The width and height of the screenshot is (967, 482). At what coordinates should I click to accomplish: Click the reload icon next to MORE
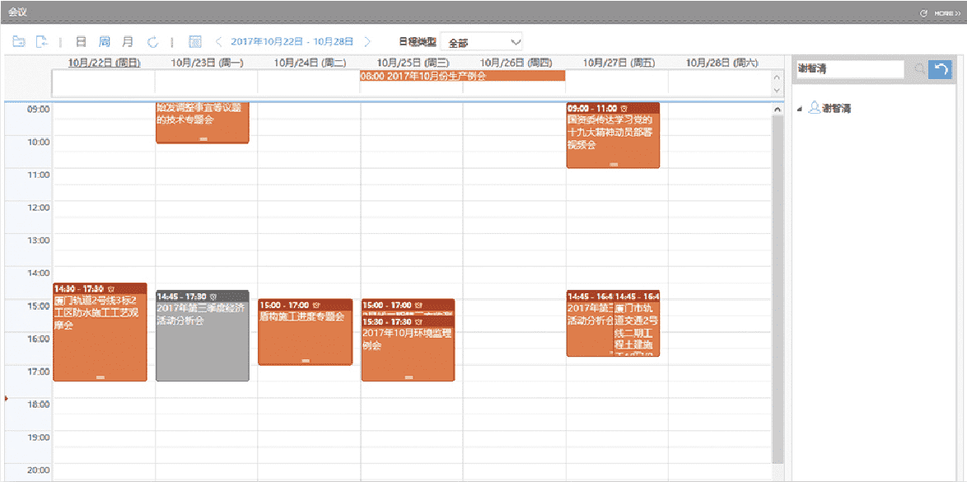click(923, 13)
